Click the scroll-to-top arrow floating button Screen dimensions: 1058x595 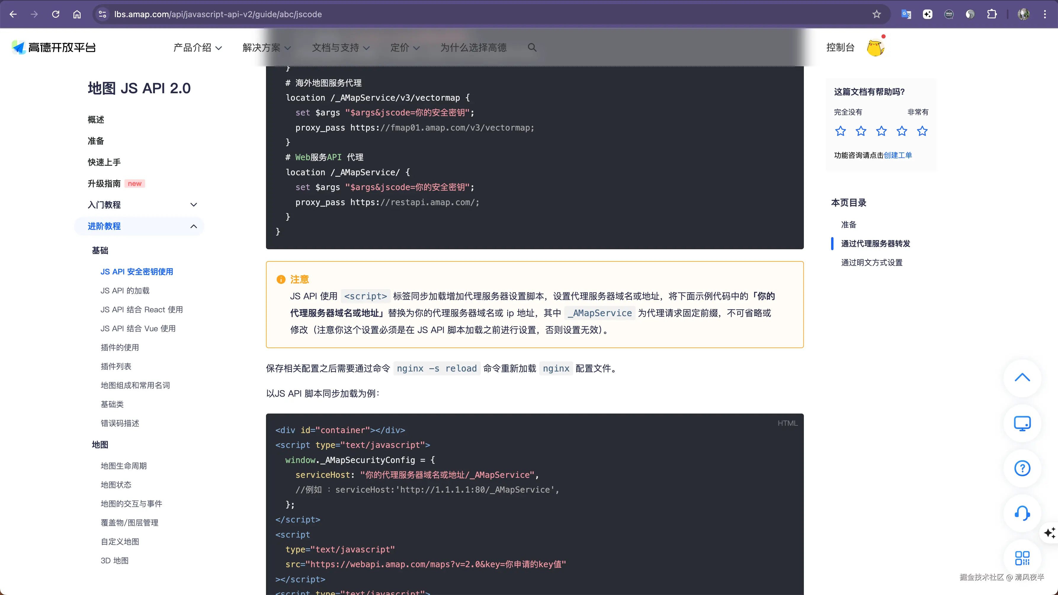[x=1022, y=377]
